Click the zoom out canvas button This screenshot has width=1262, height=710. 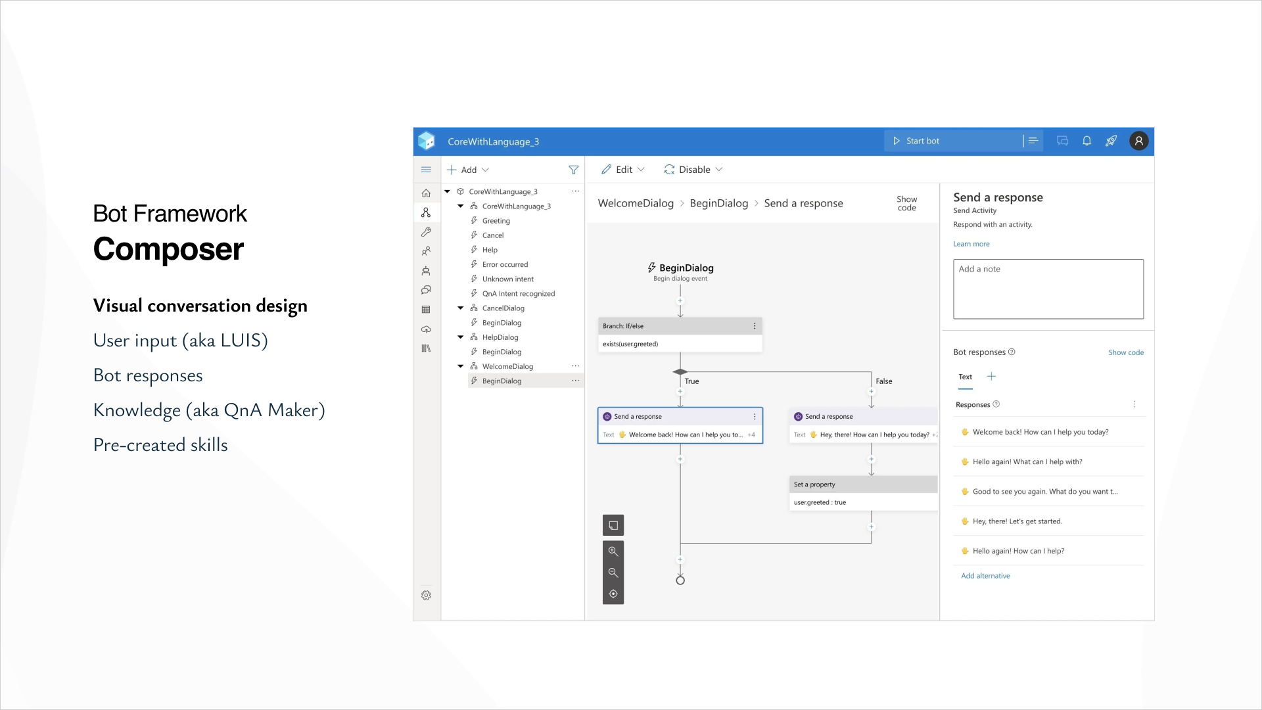click(613, 573)
